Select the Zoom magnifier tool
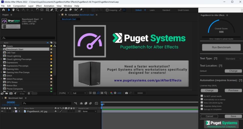 point(17,10)
